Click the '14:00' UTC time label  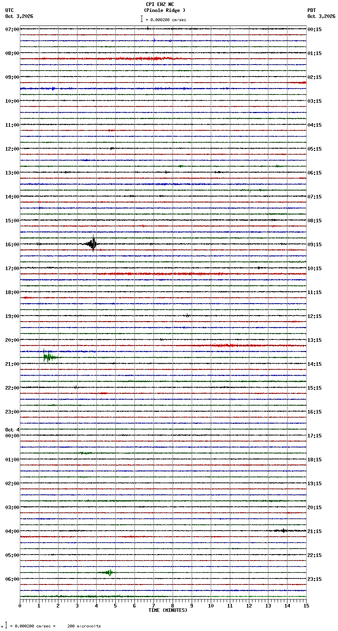pos(12,197)
